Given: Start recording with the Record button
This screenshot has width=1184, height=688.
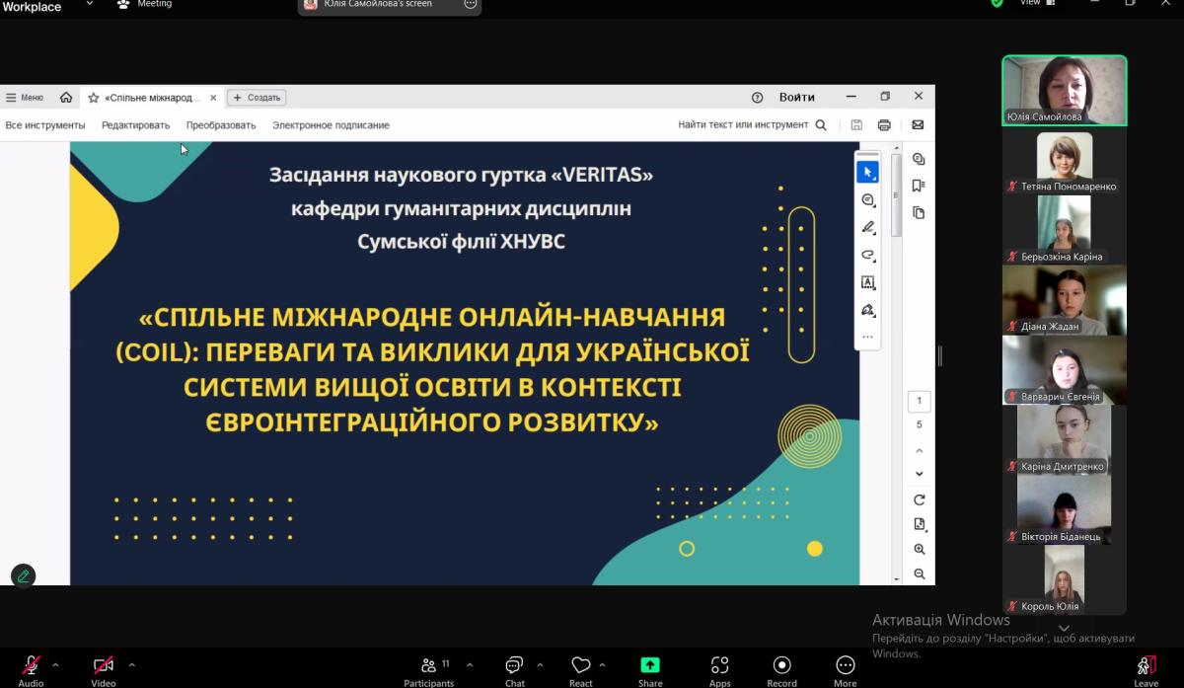Looking at the screenshot, I should pos(781,666).
